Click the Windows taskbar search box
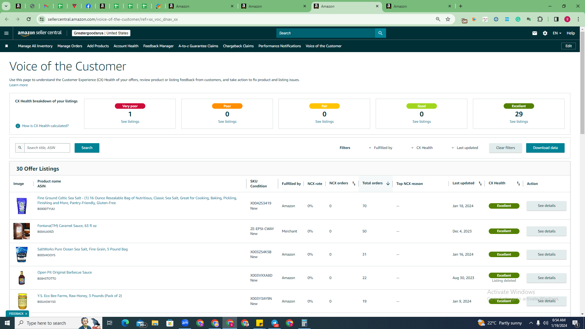585x329 pixels. pyautogui.click(x=58, y=323)
